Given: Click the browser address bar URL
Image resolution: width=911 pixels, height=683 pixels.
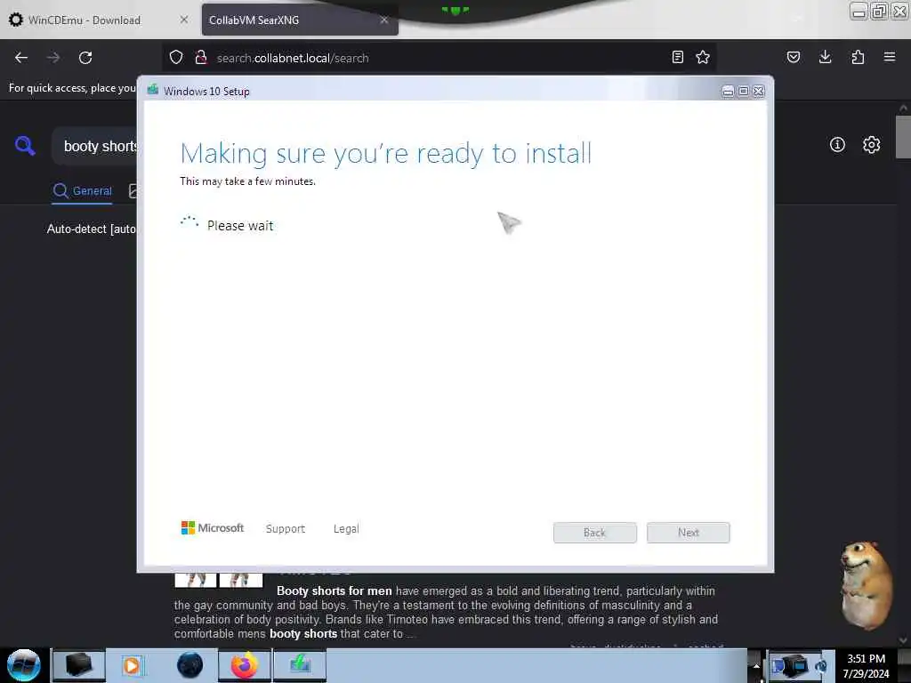Looking at the screenshot, I should 293,58.
